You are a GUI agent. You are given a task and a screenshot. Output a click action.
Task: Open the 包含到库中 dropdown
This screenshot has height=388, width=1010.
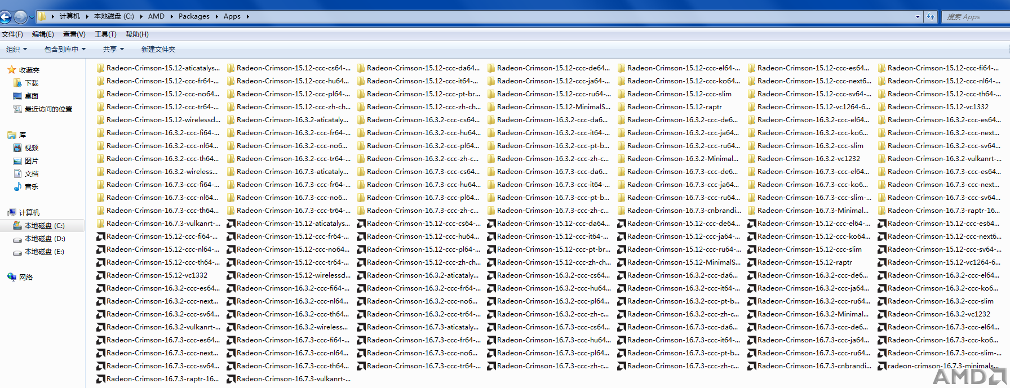[65, 50]
